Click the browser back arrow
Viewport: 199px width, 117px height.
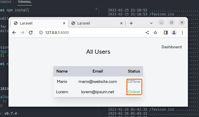(x=14, y=33)
